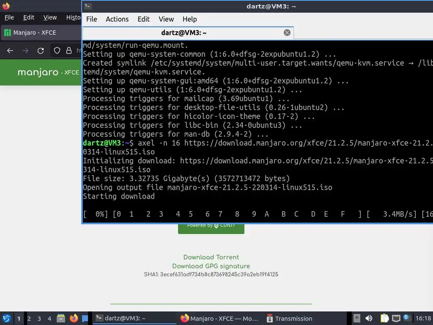The image size is (433, 325).
Task: Open the terminal Help menu
Action: [x=190, y=19]
